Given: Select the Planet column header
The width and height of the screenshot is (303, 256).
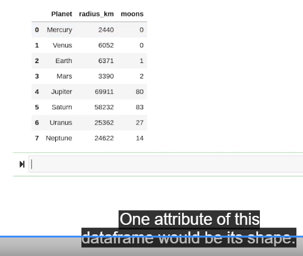Looking at the screenshot, I should [x=62, y=14].
